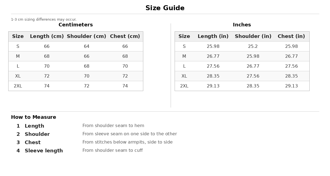The height and width of the screenshot is (176, 330).
Task: Click the Shoulder measuring instruction label
Action: (x=37, y=134)
